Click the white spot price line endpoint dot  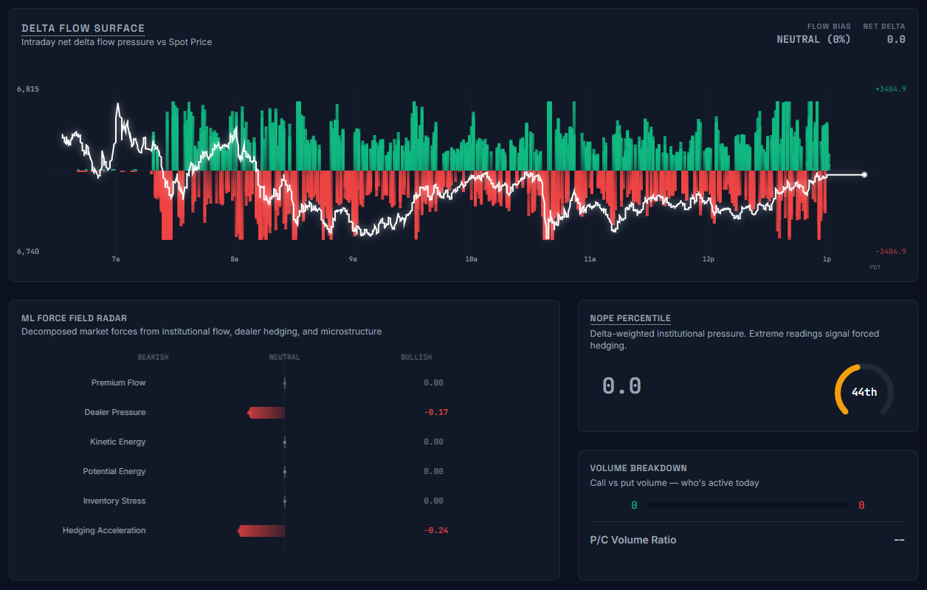863,175
